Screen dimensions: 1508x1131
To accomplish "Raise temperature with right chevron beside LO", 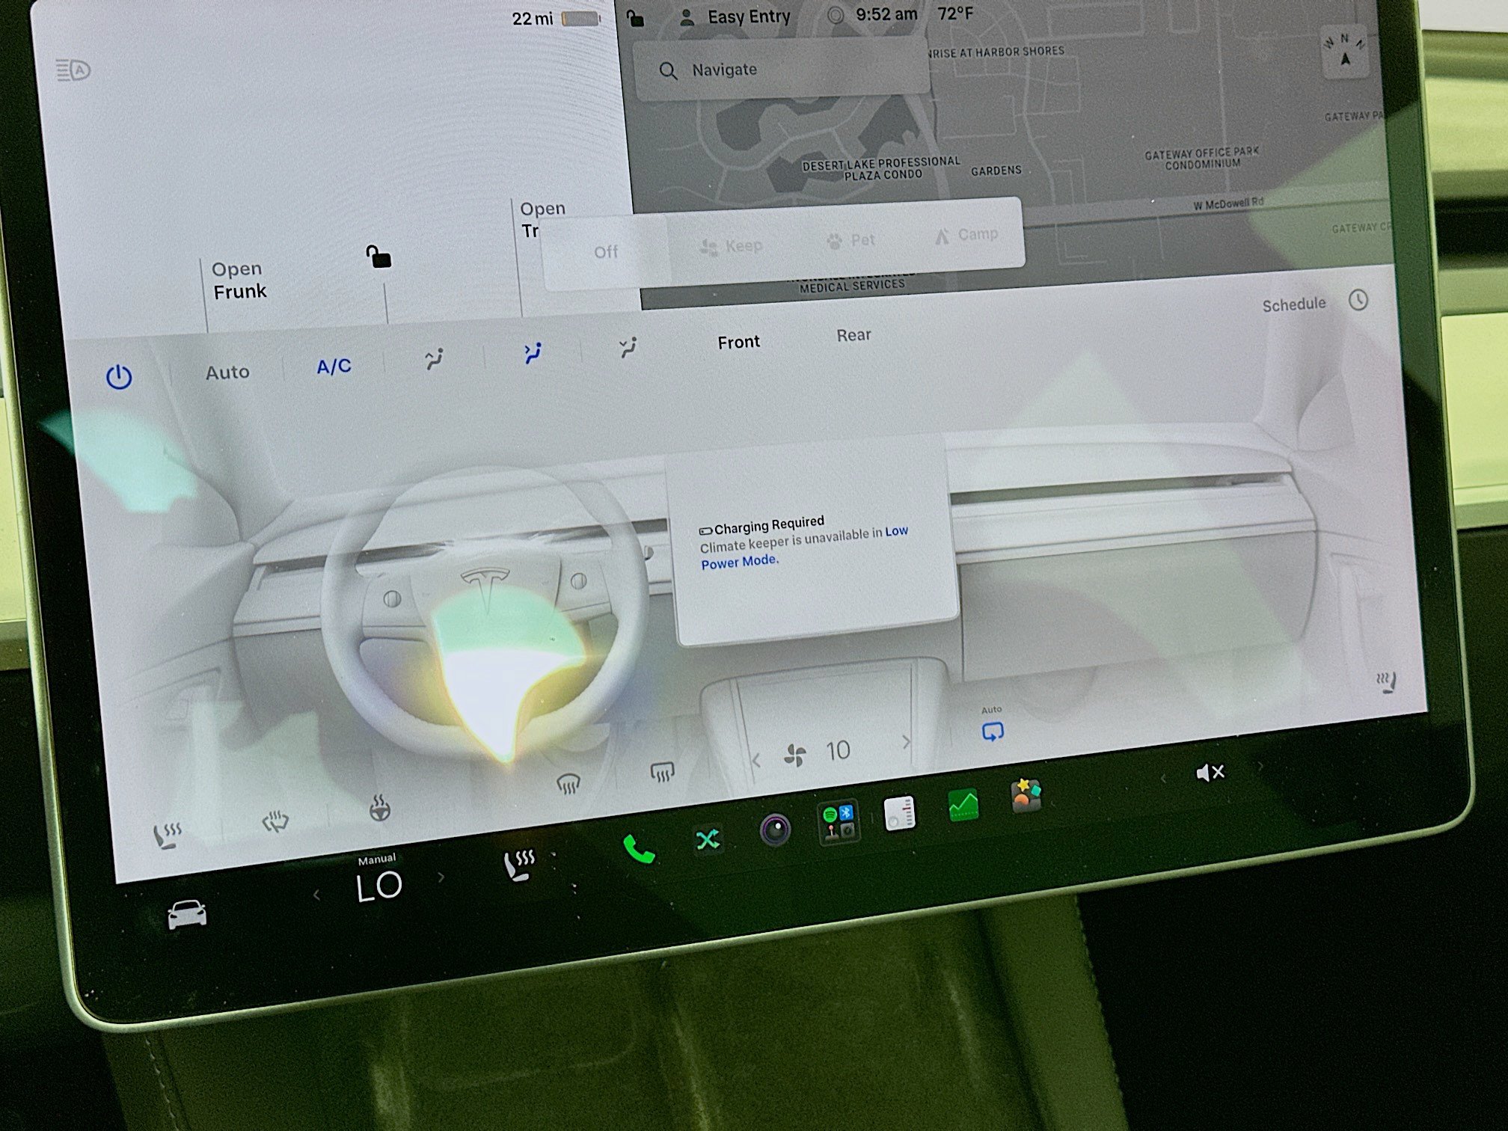I will tap(441, 877).
